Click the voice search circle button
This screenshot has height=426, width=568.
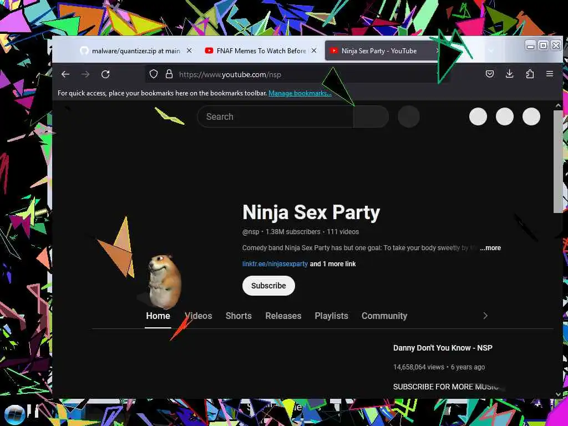(x=409, y=116)
